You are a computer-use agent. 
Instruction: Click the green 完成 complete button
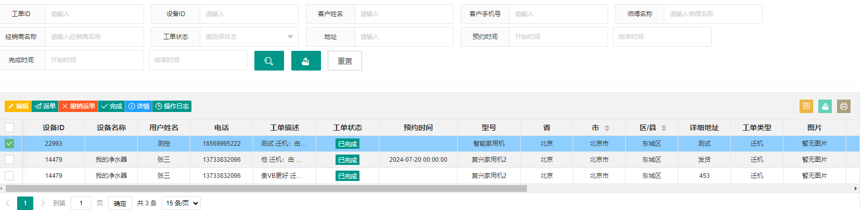coord(112,106)
